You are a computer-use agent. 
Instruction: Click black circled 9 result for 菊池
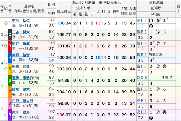(x=151, y=26)
